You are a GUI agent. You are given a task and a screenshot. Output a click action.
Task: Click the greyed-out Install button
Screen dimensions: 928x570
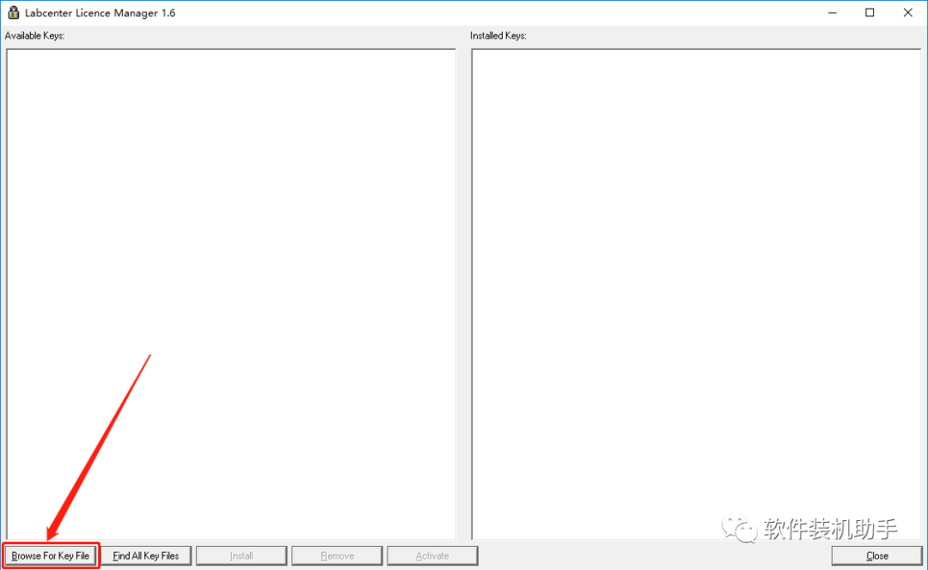(x=241, y=555)
